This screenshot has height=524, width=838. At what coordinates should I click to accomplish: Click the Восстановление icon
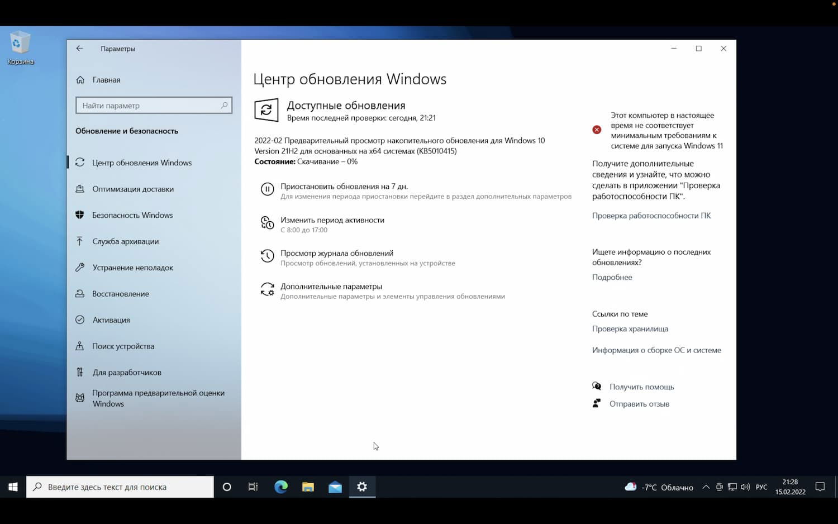80,294
